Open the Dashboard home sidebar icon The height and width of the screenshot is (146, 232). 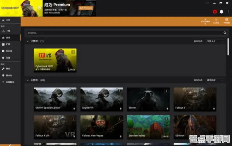point(3,20)
